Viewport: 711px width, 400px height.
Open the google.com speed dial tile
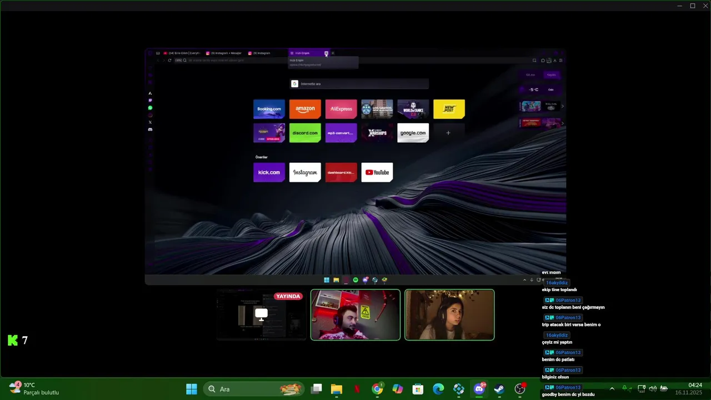tap(413, 133)
